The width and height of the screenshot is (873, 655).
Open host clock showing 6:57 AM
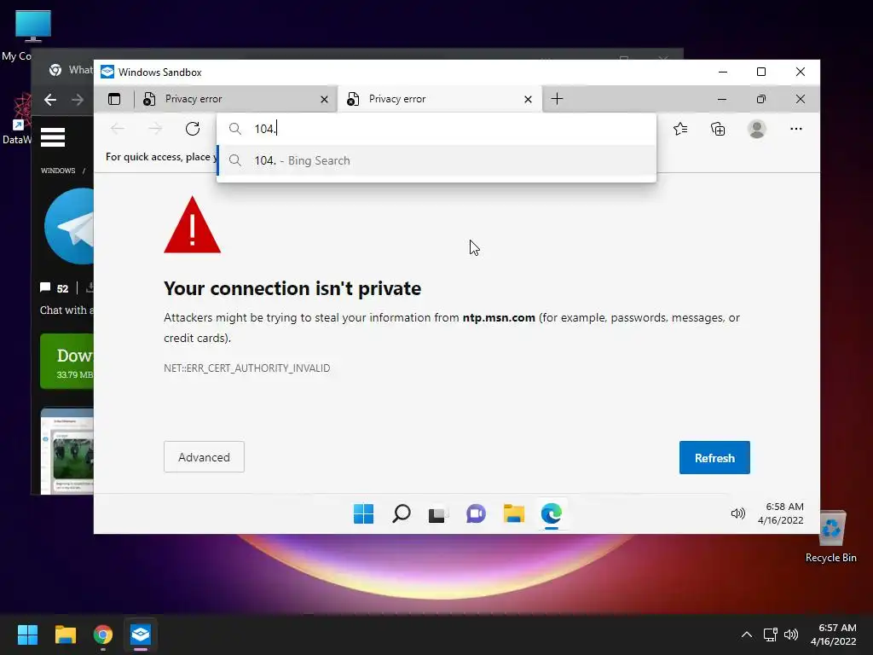[x=834, y=635]
